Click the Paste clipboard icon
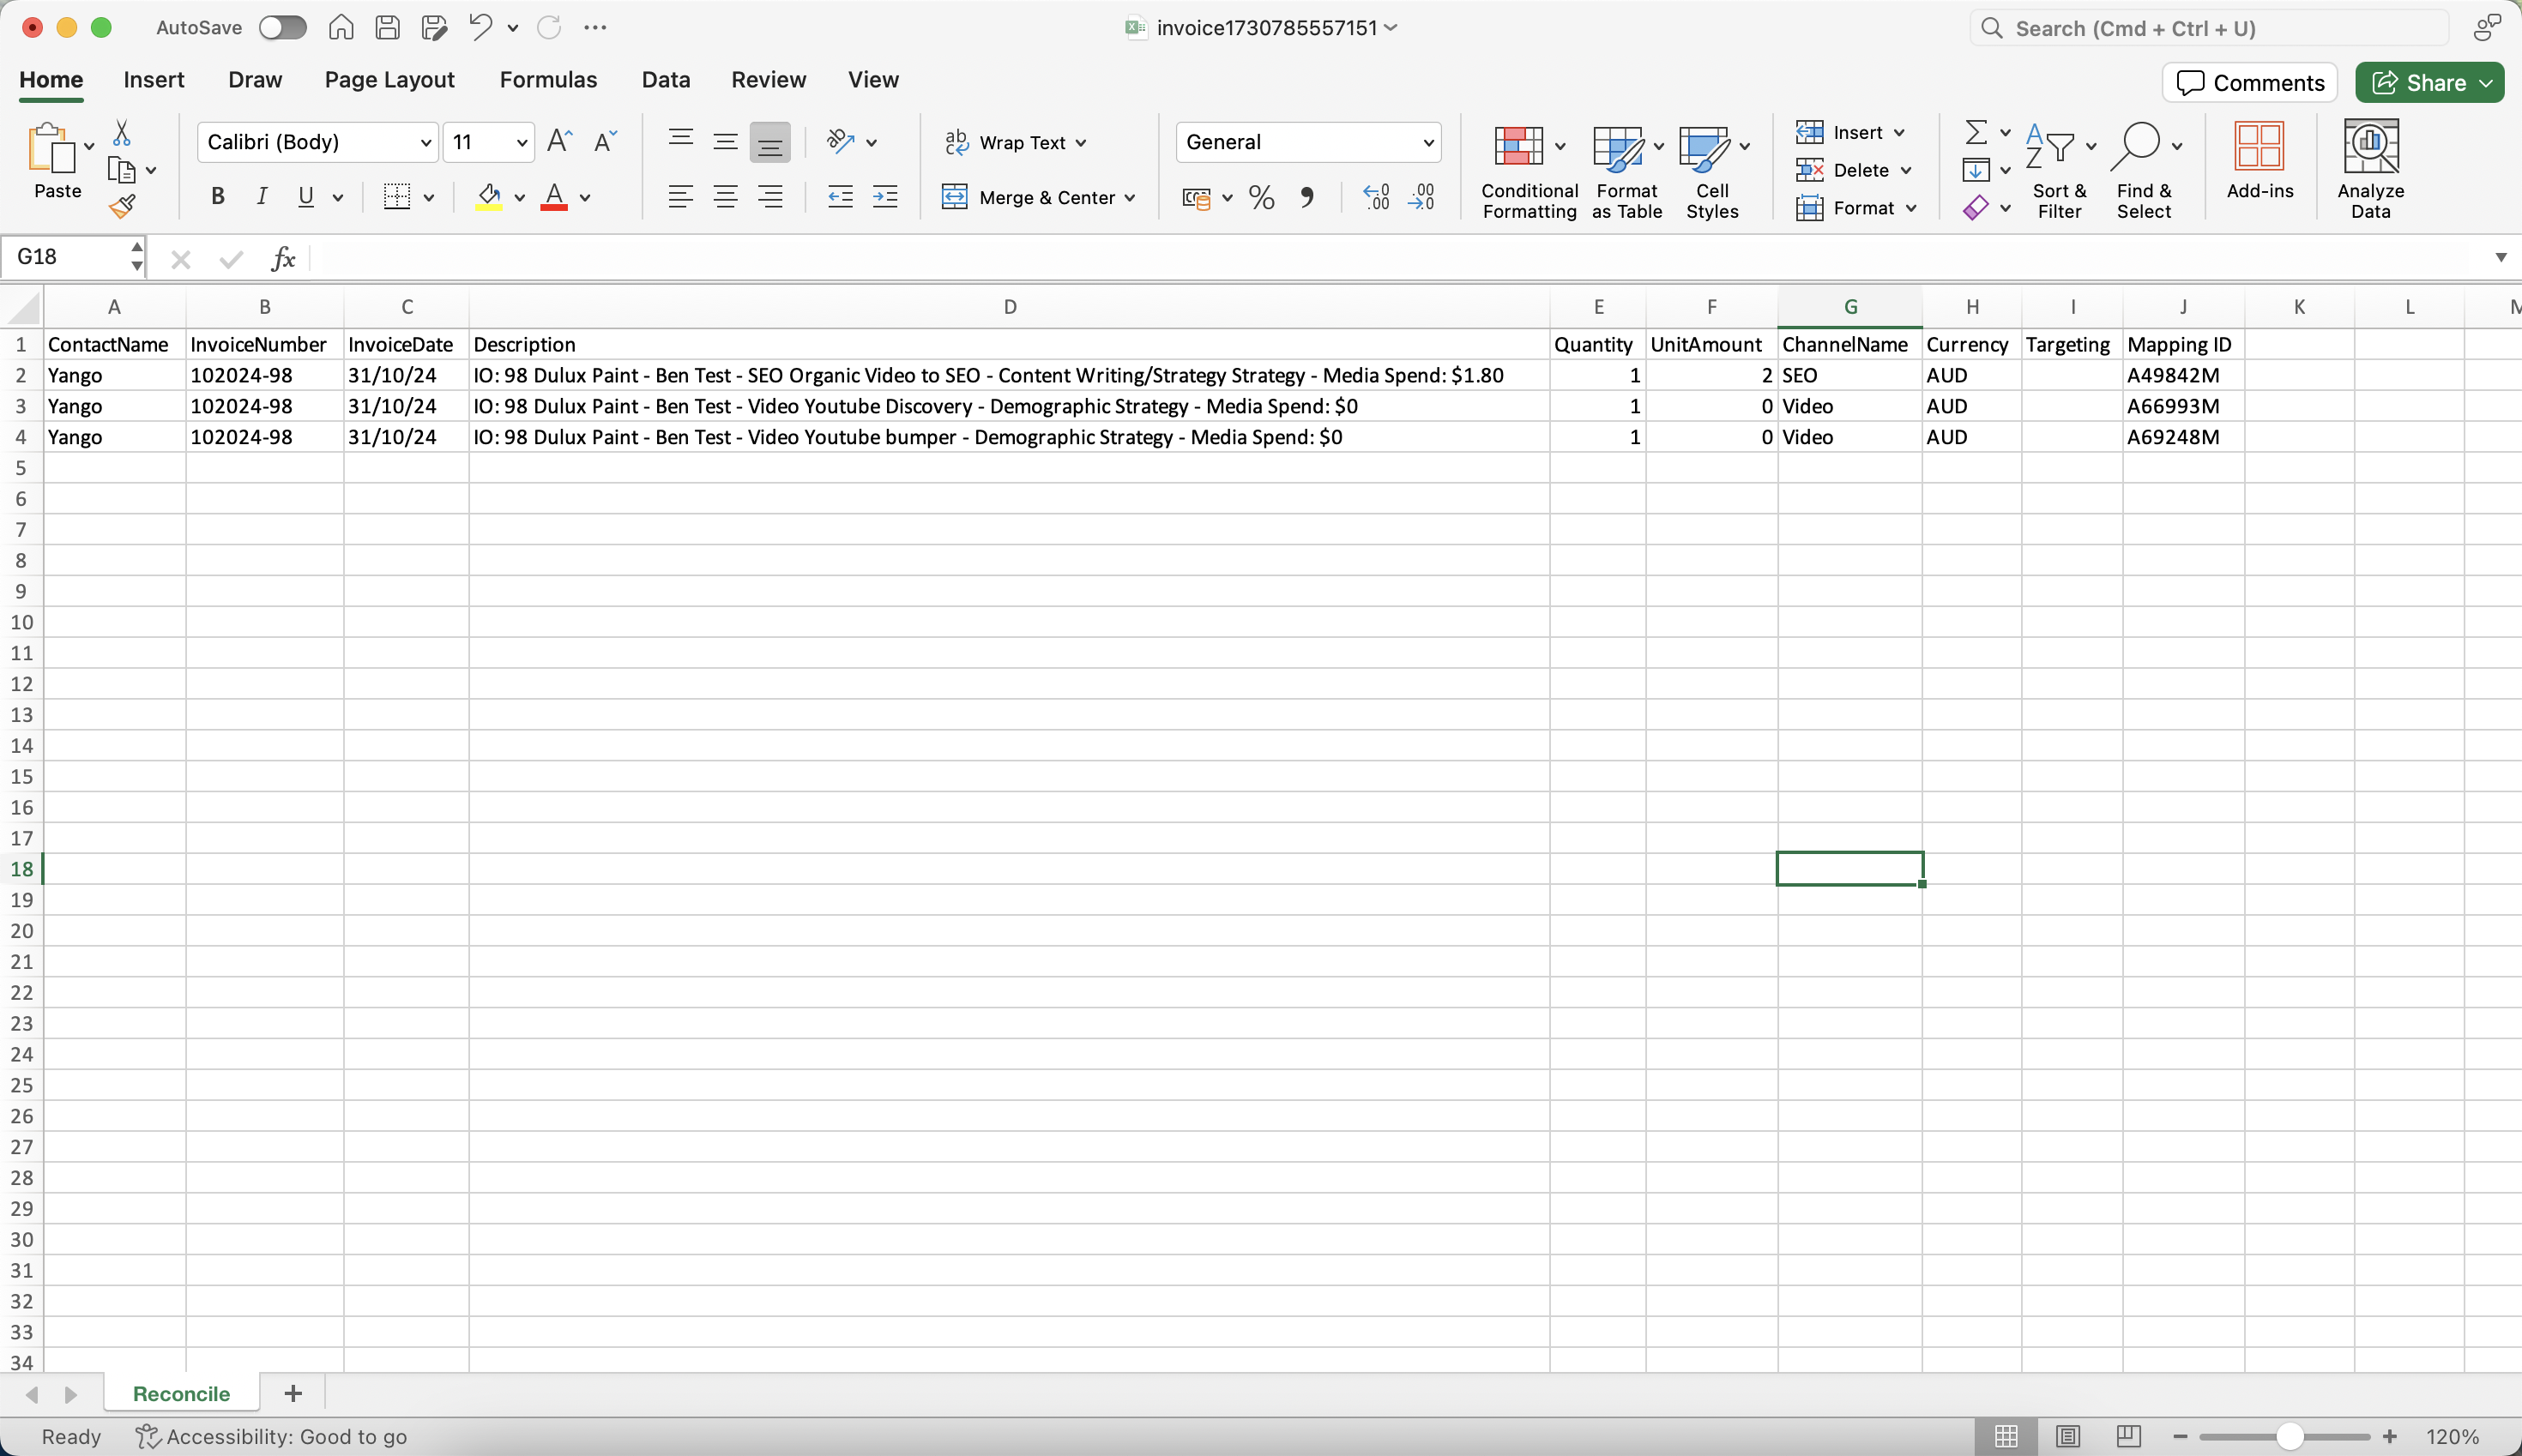 (x=51, y=150)
